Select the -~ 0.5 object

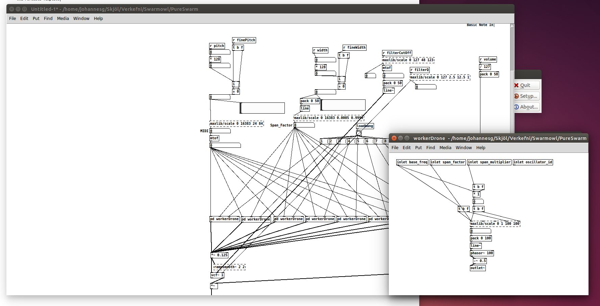[480, 261]
